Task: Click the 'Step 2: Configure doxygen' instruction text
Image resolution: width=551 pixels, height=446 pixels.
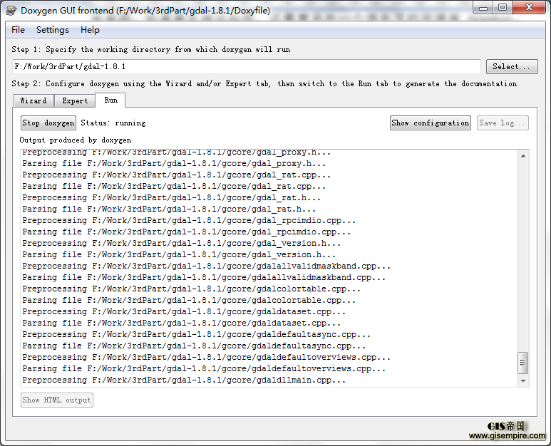Action: (264, 83)
